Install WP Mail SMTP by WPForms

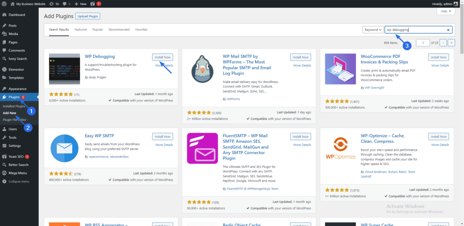(300, 57)
